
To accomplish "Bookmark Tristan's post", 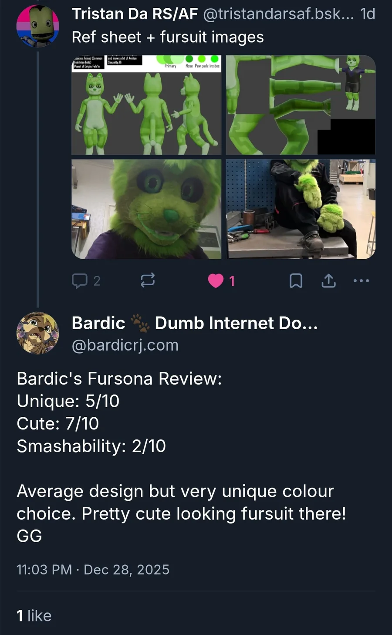I will (x=296, y=281).
